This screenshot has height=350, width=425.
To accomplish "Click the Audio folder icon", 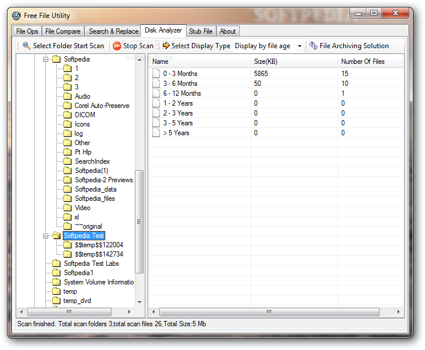I will [x=67, y=96].
